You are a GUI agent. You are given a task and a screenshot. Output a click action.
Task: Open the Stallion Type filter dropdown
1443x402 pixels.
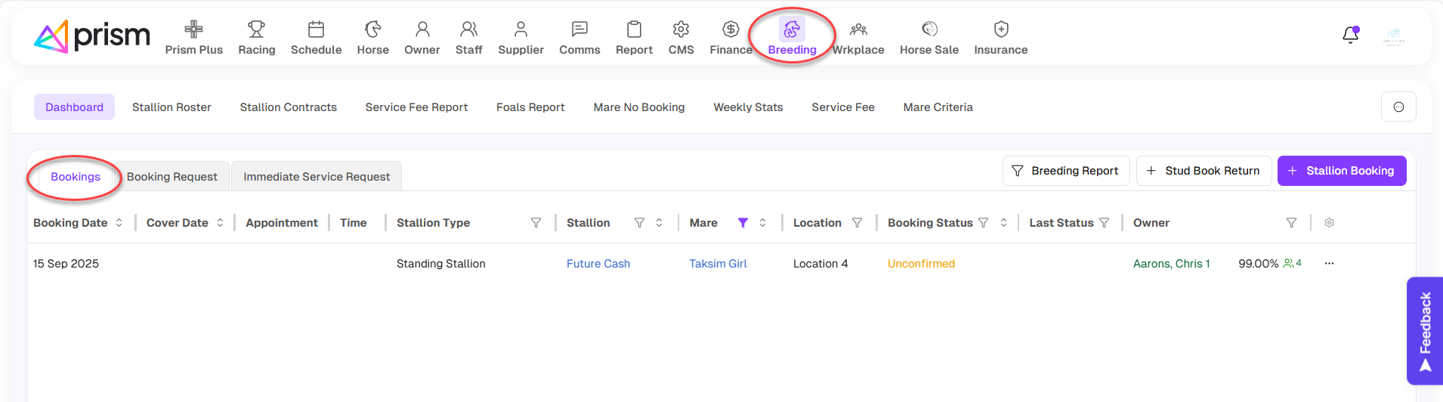point(536,223)
